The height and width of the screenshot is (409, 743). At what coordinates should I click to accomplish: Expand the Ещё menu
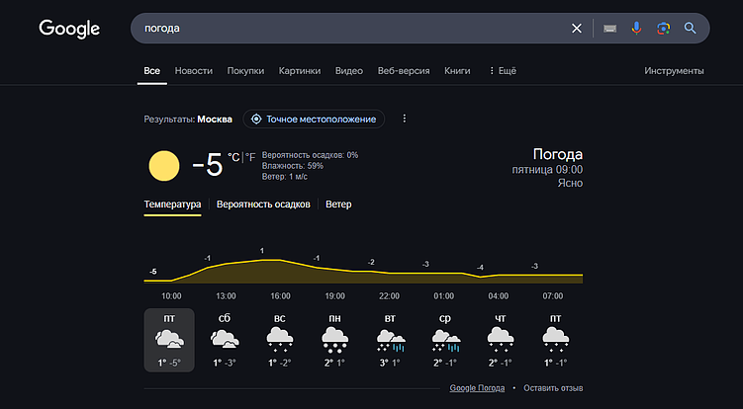click(504, 71)
